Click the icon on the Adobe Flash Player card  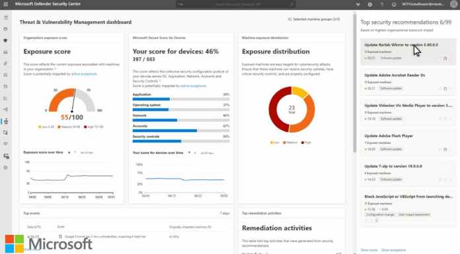coord(445,149)
